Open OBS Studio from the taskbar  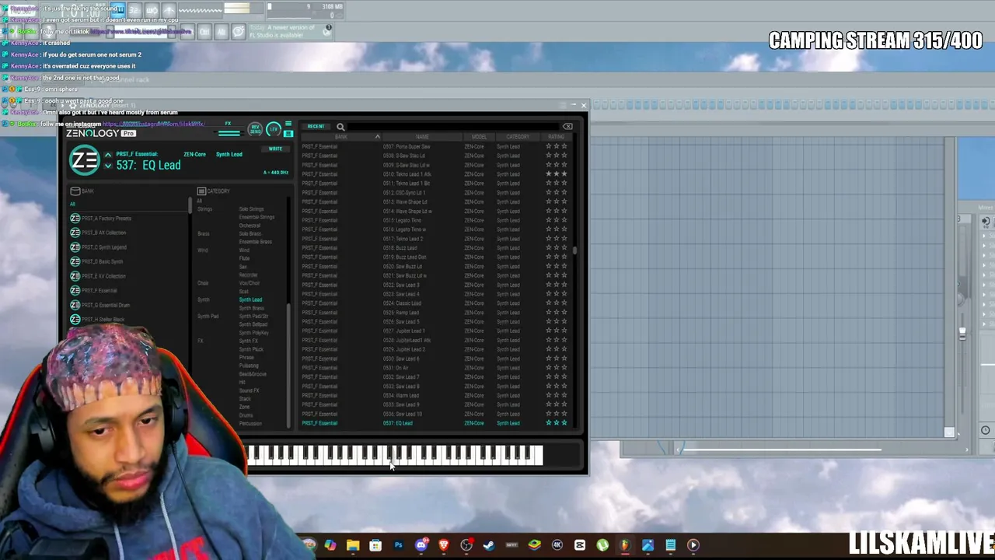click(x=466, y=545)
